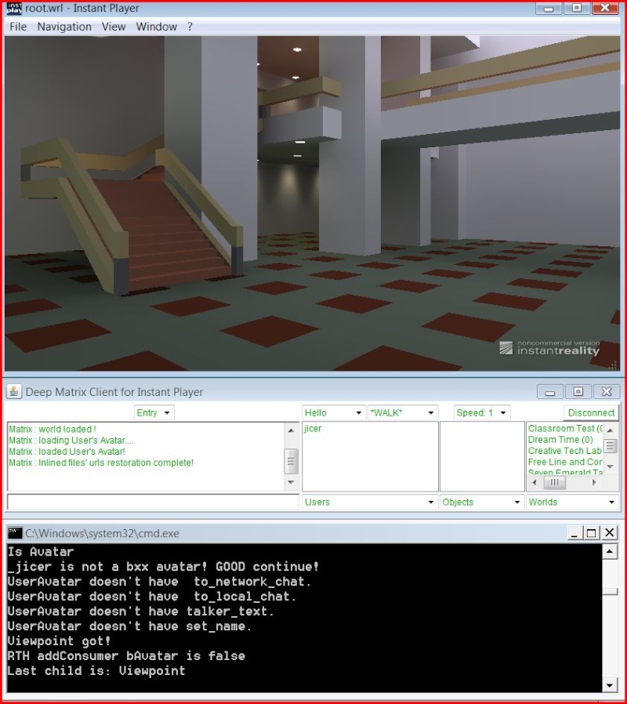The height and width of the screenshot is (704, 627).
Task: Click the cmd.exe icon in the console title bar
Action: pyautogui.click(x=15, y=533)
